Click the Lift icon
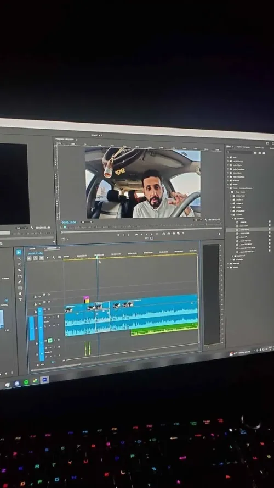This screenshot has height=488, width=274. 164,234
